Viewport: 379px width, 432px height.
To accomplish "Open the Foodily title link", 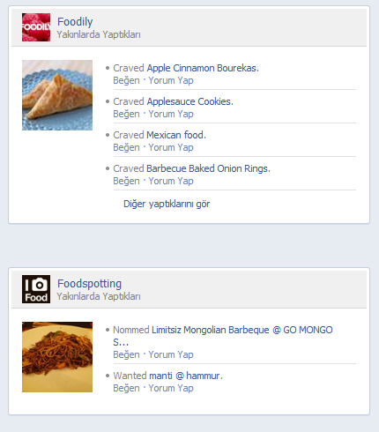I will (75, 22).
